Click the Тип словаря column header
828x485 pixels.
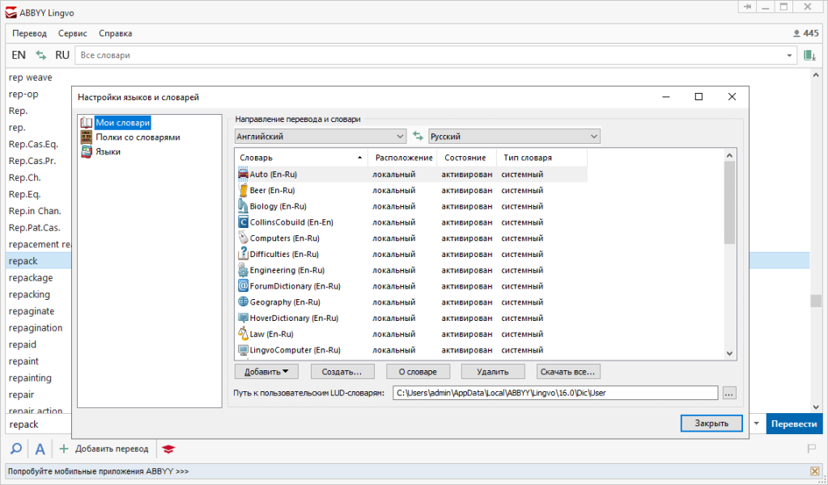point(541,158)
